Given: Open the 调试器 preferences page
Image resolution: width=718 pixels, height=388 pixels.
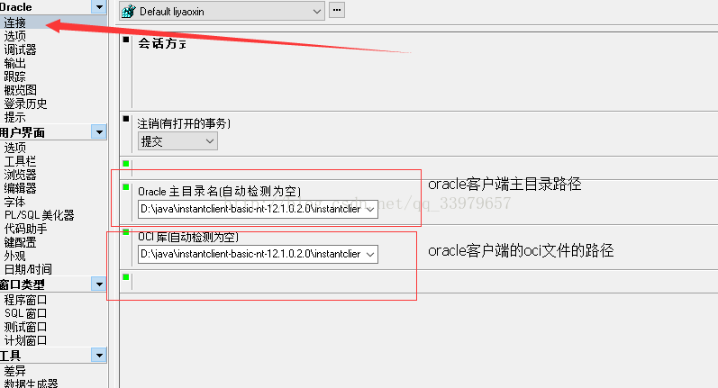Looking at the screenshot, I should click(x=20, y=50).
